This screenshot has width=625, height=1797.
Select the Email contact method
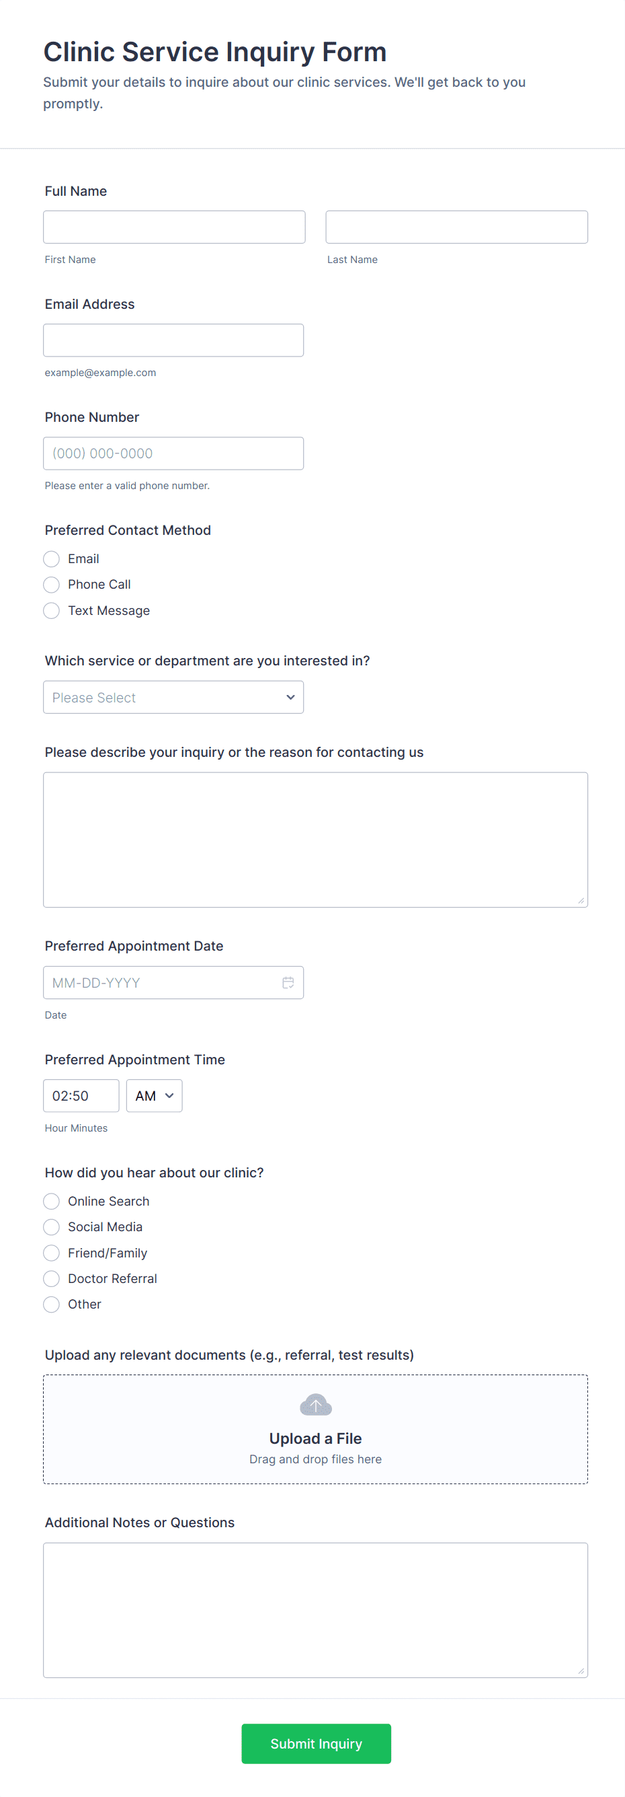(x=51, y=559)
